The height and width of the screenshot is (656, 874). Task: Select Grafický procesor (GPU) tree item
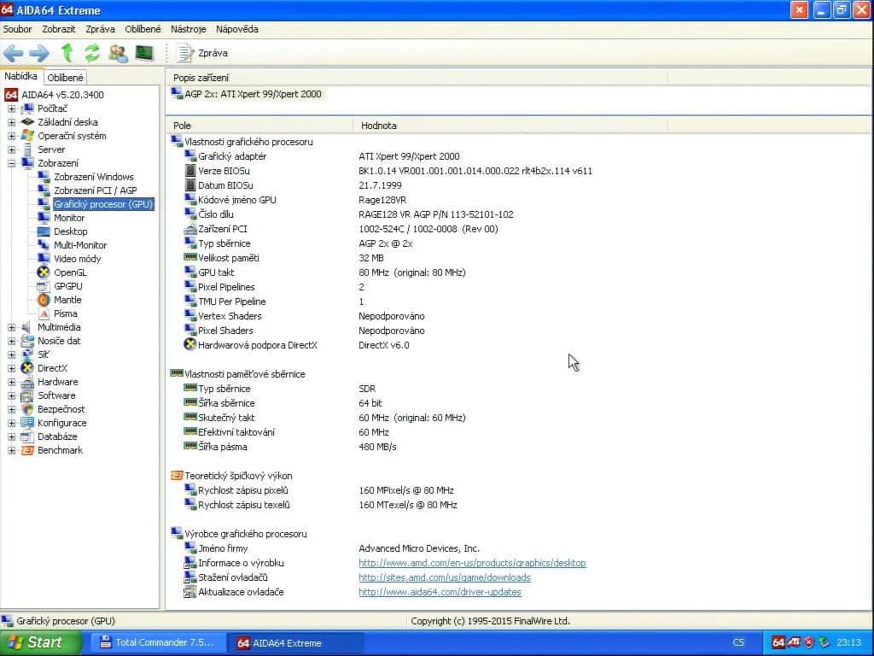tap(103, 204)
